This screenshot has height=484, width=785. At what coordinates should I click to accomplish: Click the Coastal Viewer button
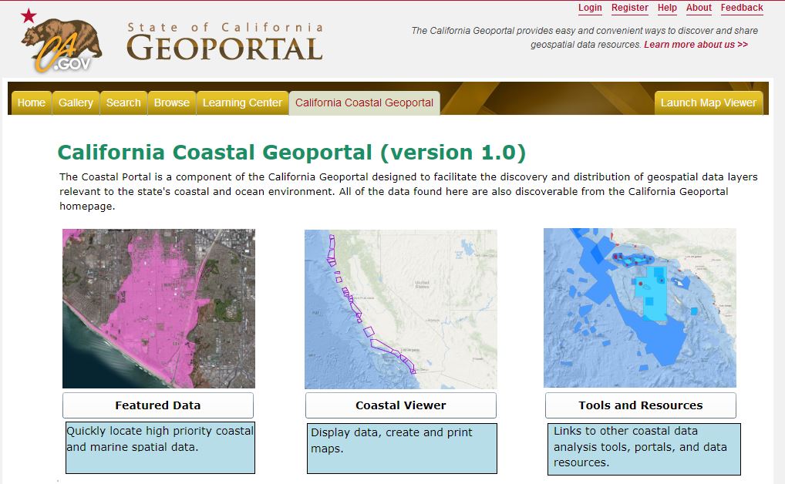400,405
